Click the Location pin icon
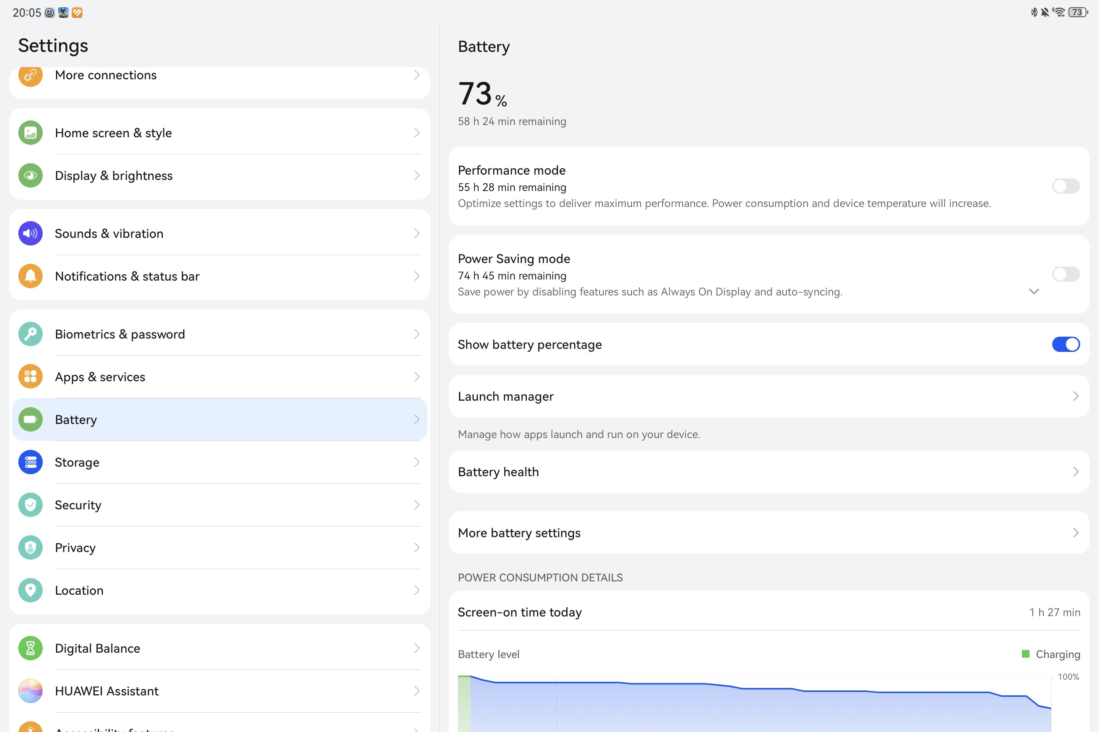 point(31,591)
